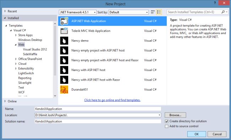This screenshot has width=231, height=140.
Task: Select the Nancy demo template name
Action: tap(80, 41)
